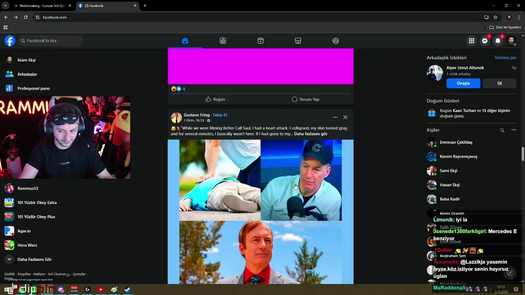Click the Facebook logo
The width and height of the screenshot is (525, 295).
pyautogui.click(x=10, y=41)
